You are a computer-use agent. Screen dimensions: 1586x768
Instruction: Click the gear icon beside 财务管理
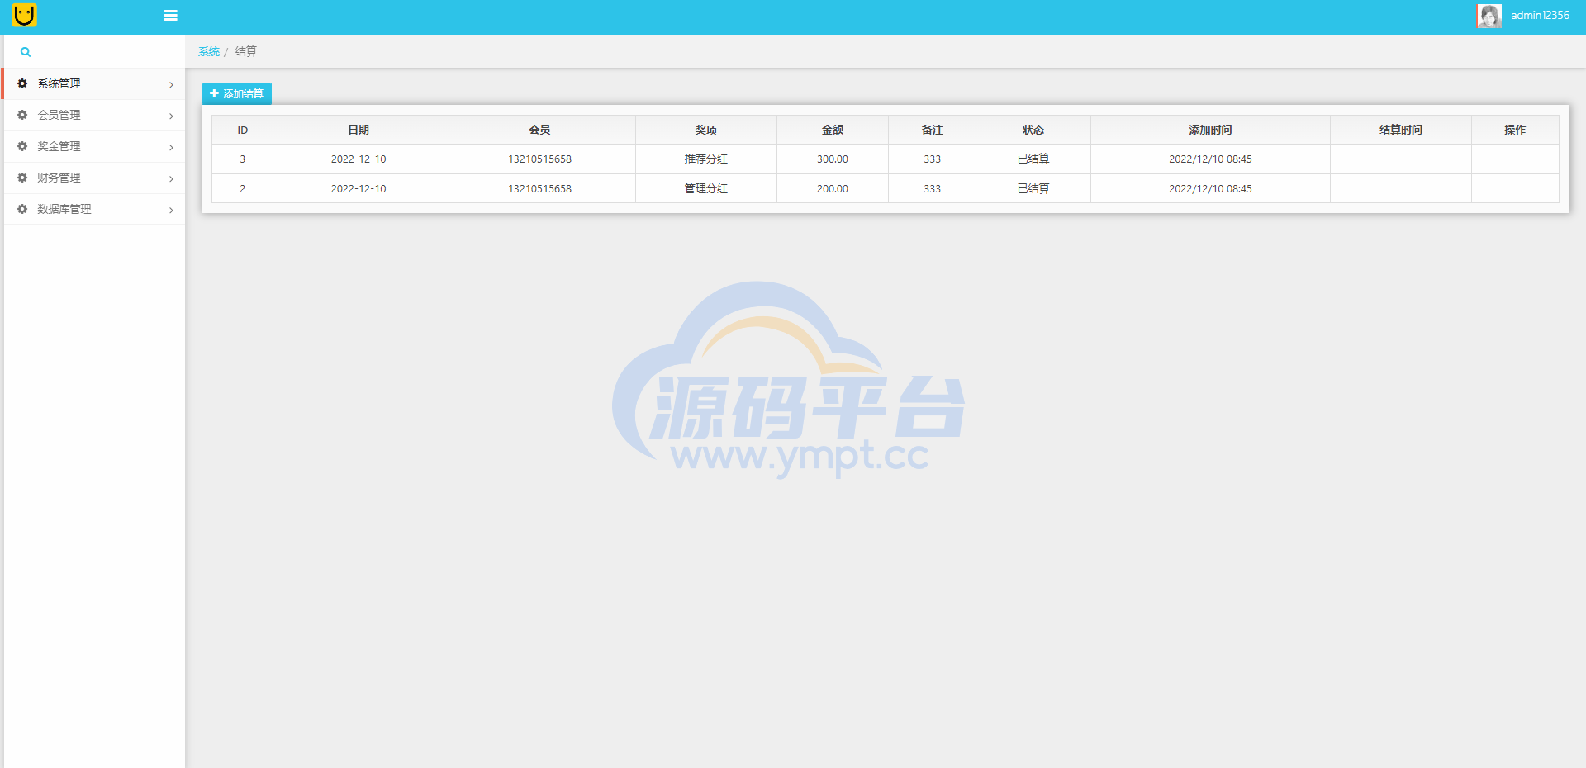click(22, 178)
